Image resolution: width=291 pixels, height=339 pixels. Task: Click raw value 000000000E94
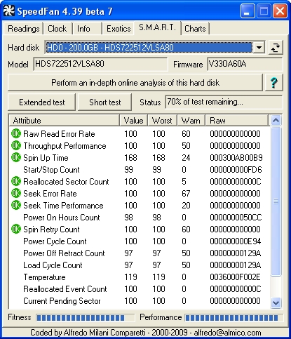[x=236, y=241]
